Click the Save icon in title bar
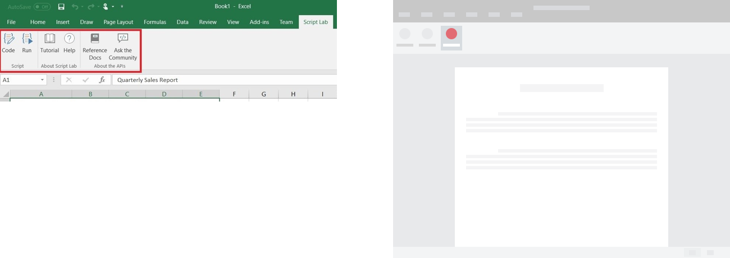The height and width of the screenshot is (258, 730). point(61,7)
